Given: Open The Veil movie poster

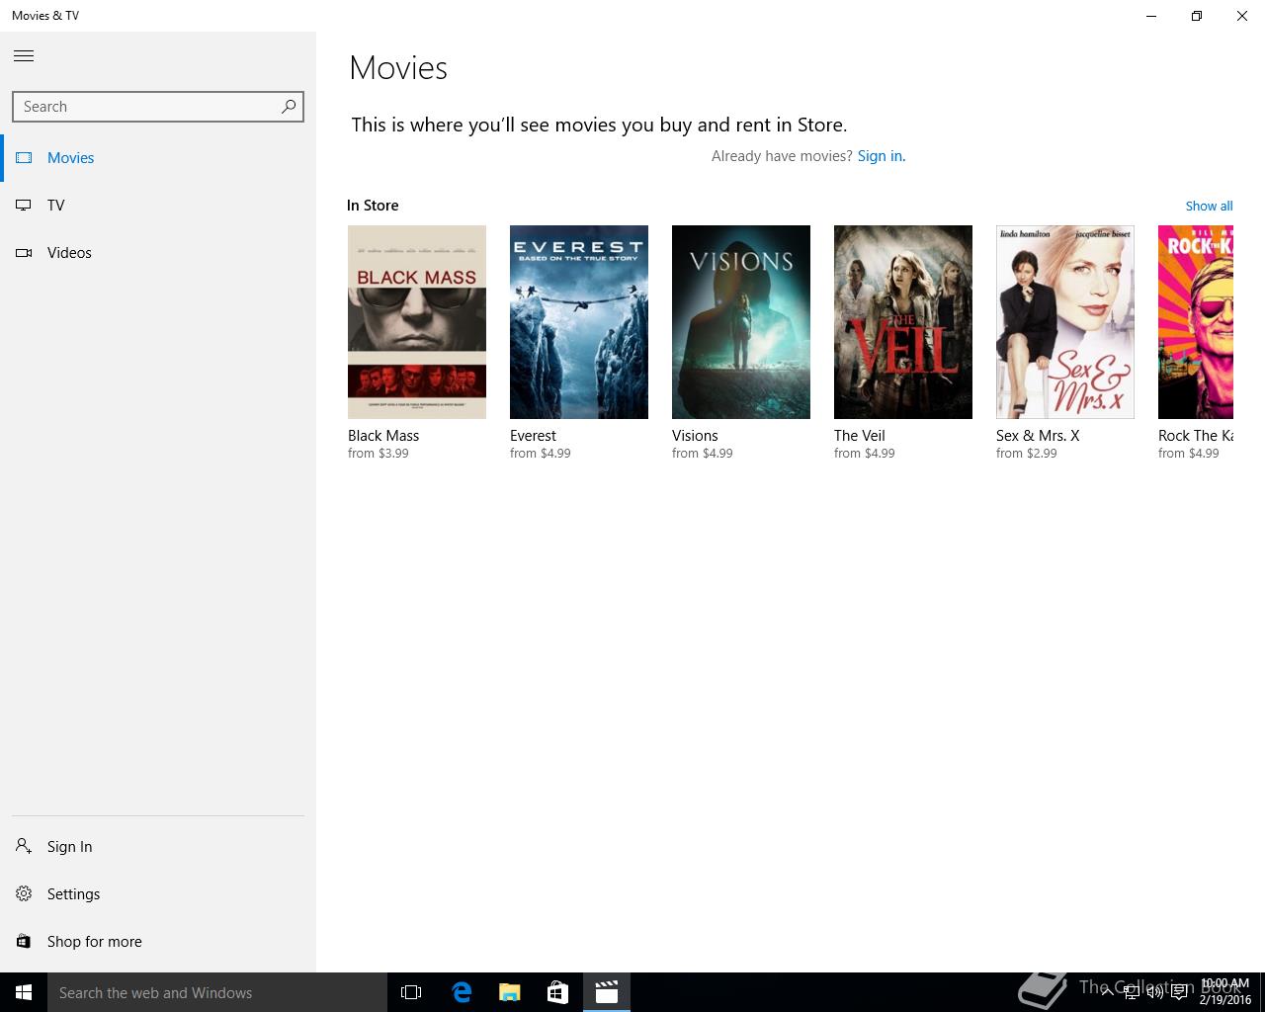Looking at the screenshot, I should 903,322.
